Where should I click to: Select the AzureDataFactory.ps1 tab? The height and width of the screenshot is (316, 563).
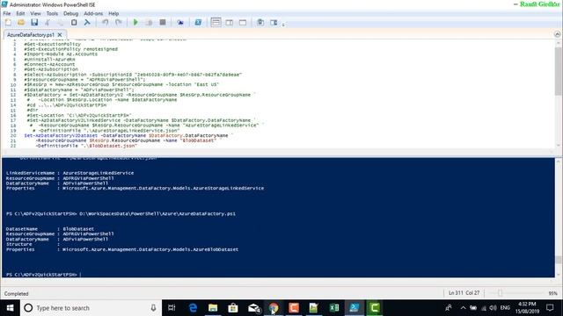click(31, 35)
